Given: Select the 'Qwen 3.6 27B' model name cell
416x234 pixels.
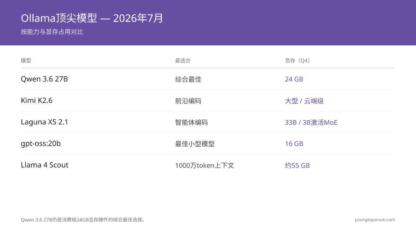Looking at the screenshot, I should 44,79.
